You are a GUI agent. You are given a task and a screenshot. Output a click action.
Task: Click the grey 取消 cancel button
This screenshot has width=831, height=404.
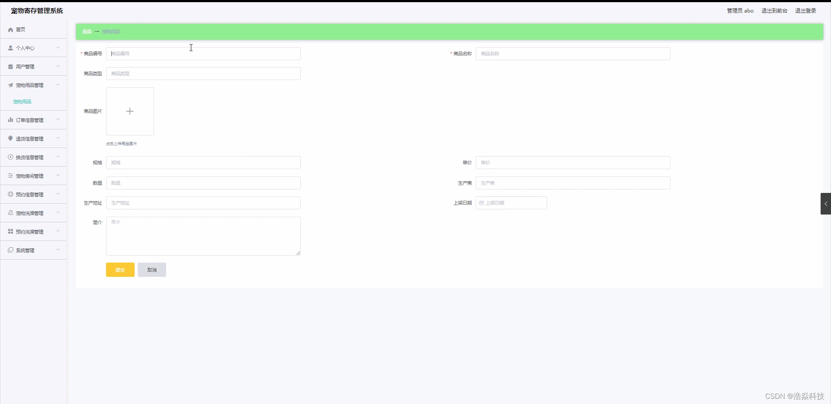point(152,270)
